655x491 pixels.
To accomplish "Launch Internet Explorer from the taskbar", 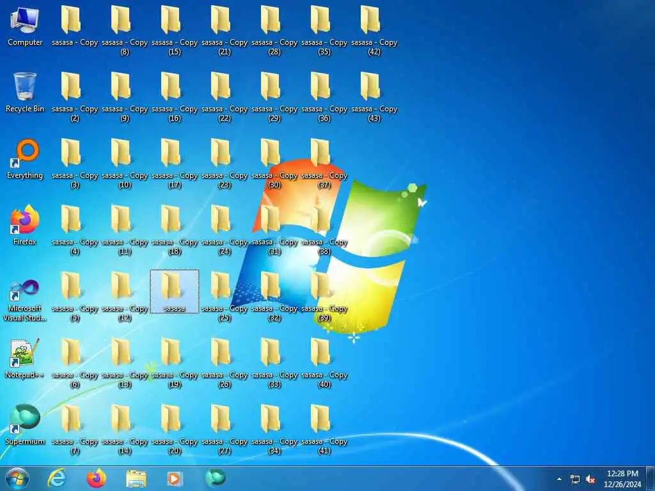I will [x=57, y=478].
